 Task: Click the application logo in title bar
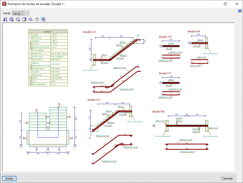coord(4,4)
